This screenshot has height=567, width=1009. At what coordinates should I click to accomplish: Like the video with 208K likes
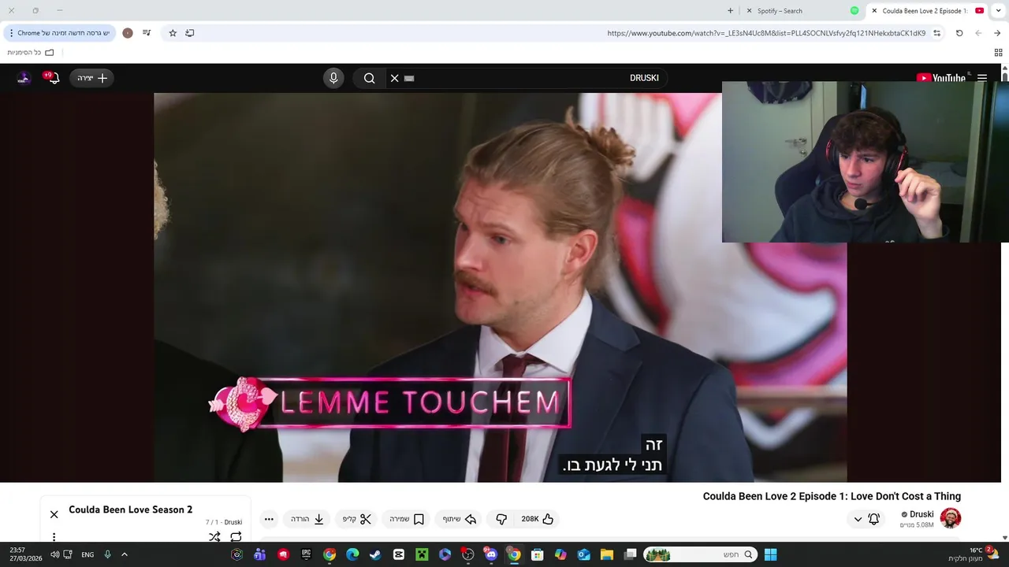538,519
